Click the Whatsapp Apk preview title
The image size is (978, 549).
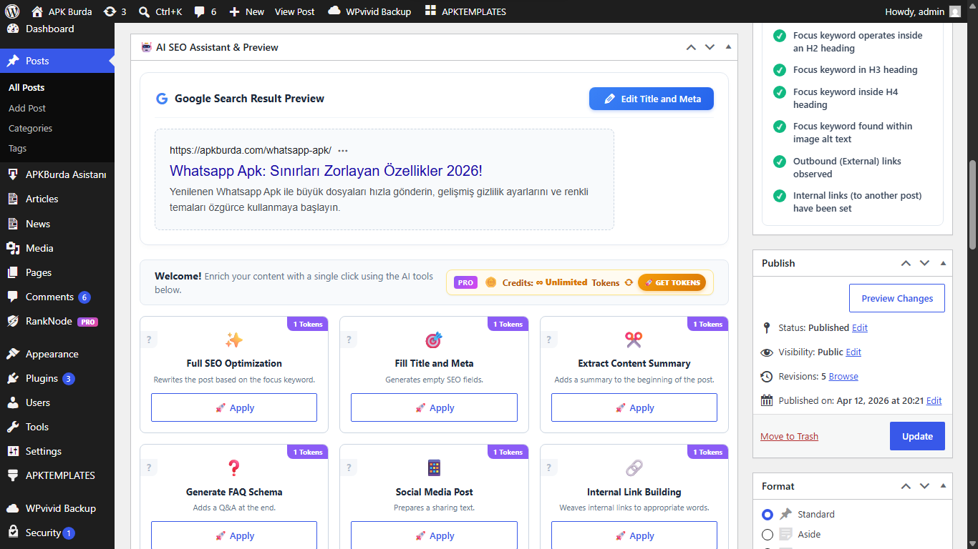(326, 171)
